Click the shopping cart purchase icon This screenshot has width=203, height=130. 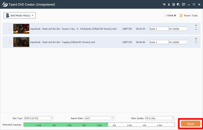[164, 4]
